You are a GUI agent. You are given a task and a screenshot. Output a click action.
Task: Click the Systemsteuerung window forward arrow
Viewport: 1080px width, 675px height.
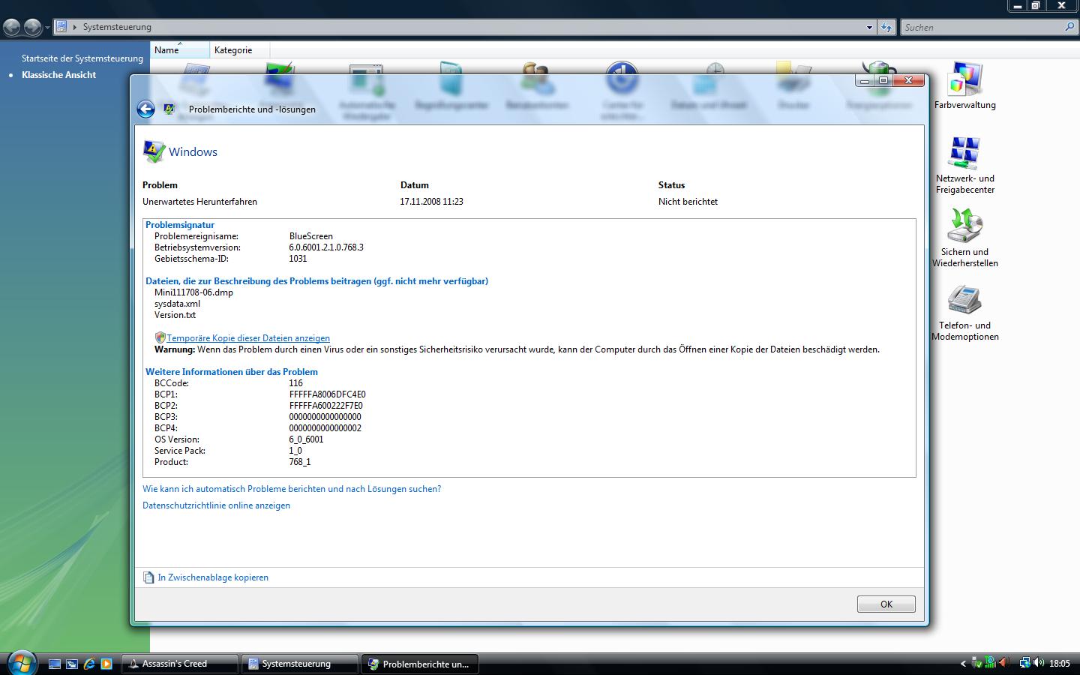point(32,28)
